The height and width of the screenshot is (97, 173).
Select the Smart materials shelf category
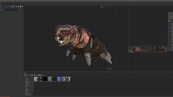coord(28,95)
